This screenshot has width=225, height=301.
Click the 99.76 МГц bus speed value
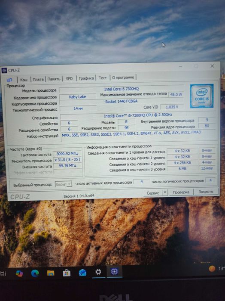[67, 166]
